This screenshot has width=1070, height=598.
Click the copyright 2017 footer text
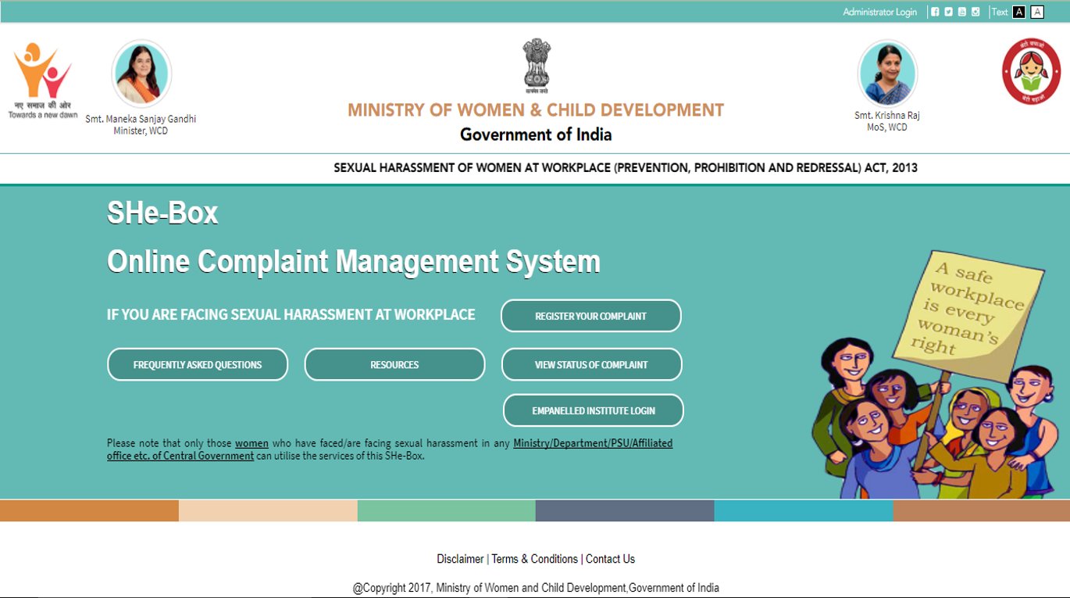(x=536, y=588)
